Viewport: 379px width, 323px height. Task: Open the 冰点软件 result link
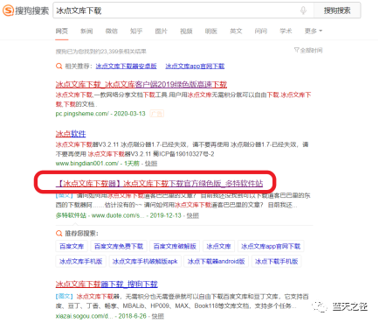point(71,134)
